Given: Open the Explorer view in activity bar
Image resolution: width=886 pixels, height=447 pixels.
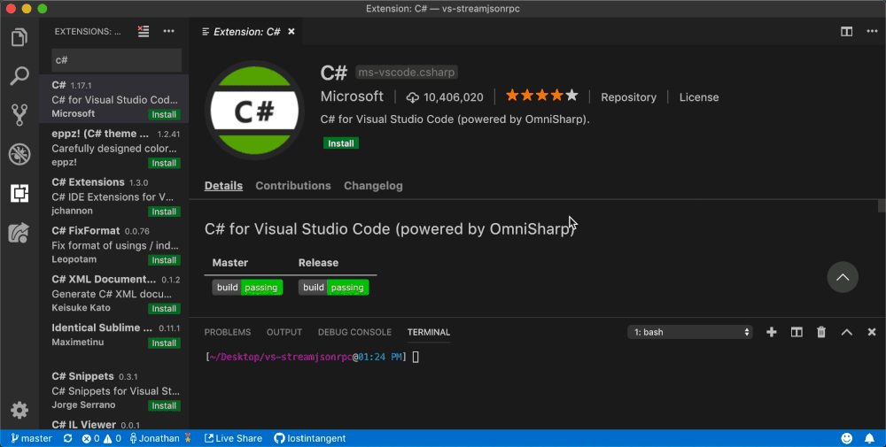Looking at the screenshot, I should [x=19, y=38].
